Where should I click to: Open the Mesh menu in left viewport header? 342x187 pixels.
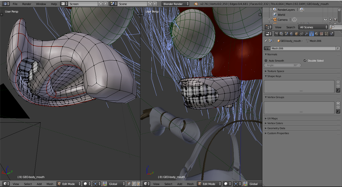[50, 184]
